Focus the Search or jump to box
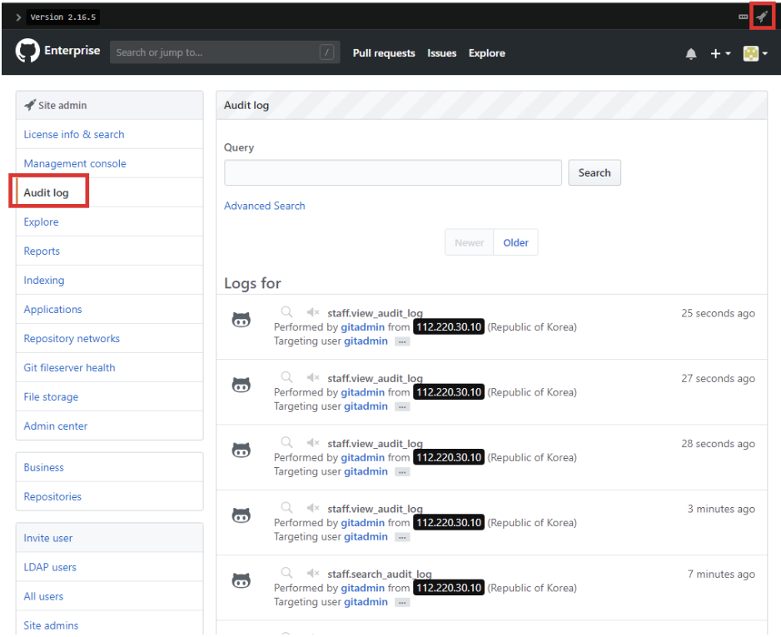This screenshot has height=637, width=781. pos(225,52)
